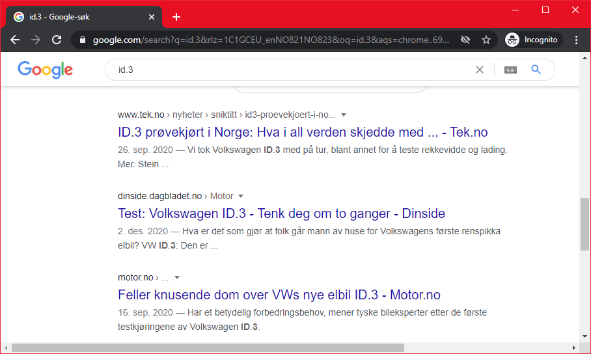Image resolution: width=591 pixels, height=354 pixels.
Task: Open the Motor.no knusende dom article
Action: click(279, 295)
